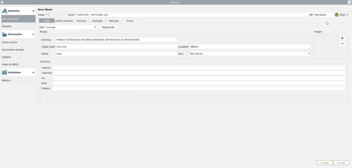
Task: Add an image with the plus icon
Action: [342, 38]
